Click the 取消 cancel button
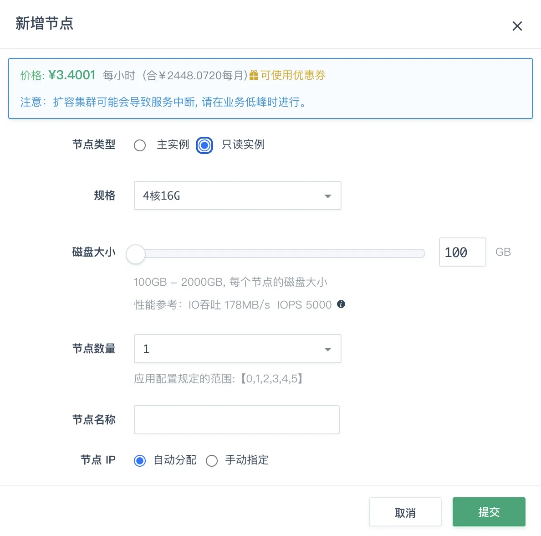This screenshot has height=536, width=541. 405,512
